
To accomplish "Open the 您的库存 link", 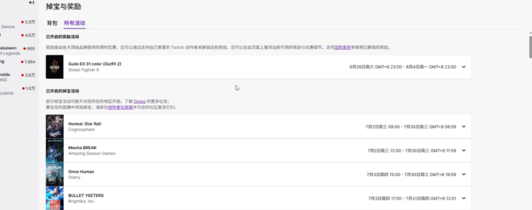I will click(x=342, y=48).
